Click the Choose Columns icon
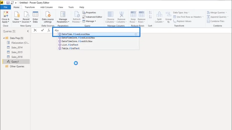 [110, 14]
